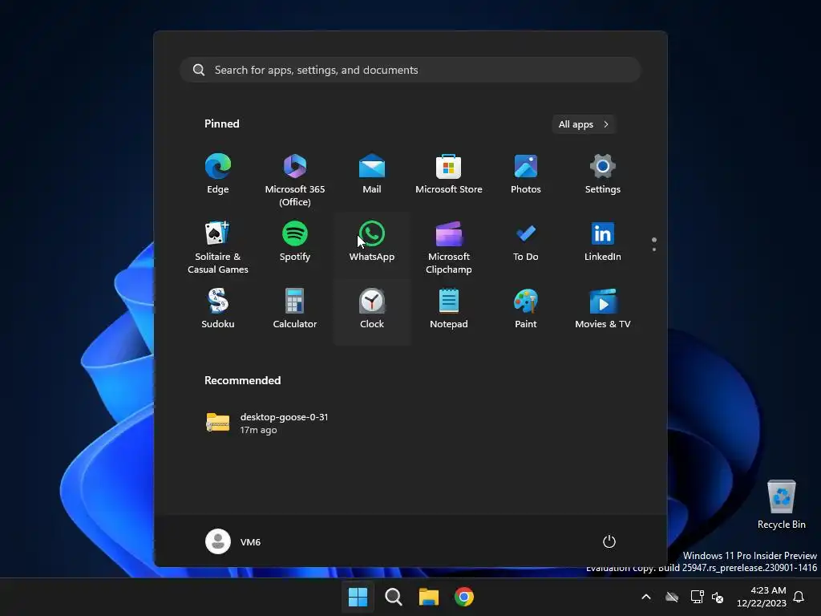Open network status tray icon
This screenshot has height=616, width=821.
[697, 597]
